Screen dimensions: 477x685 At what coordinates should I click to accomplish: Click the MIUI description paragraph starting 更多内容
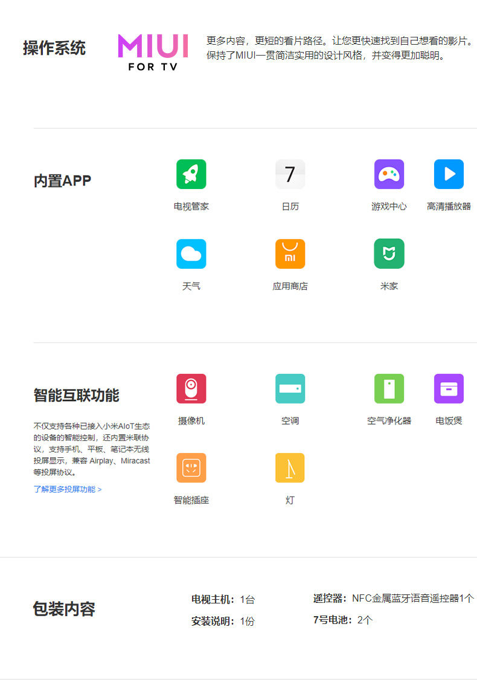pos(339,48)
